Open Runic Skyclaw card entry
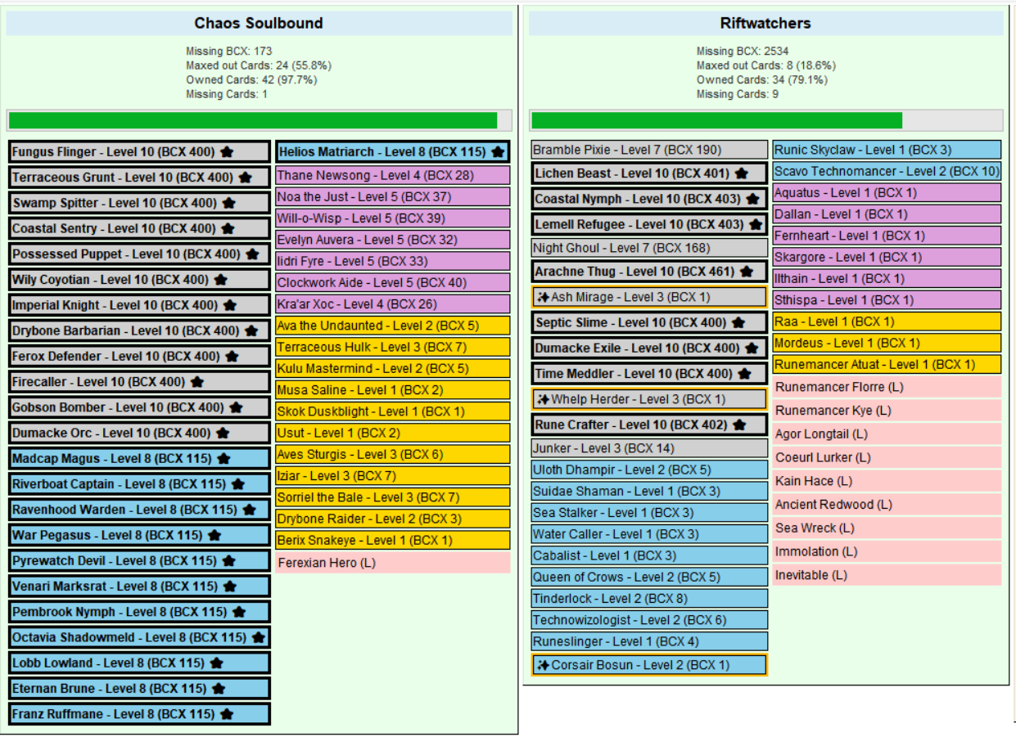 click(887, 150)
